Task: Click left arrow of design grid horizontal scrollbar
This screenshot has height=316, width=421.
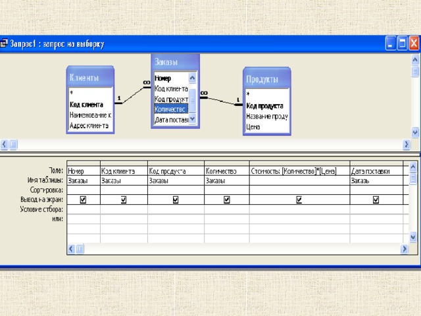Action: coord(71,249)
